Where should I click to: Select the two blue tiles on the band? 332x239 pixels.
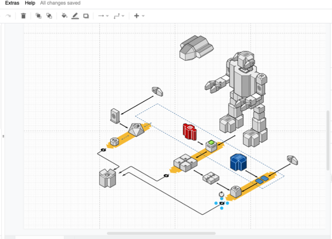pos(262,180)
